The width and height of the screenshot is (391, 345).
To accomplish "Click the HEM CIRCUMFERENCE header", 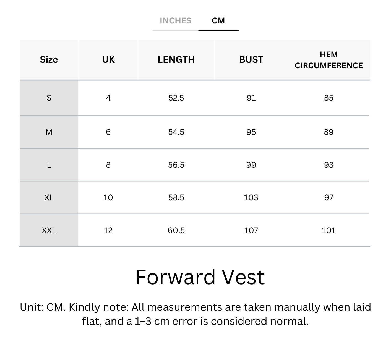I will pyautogui.click(x=329, y=60).
